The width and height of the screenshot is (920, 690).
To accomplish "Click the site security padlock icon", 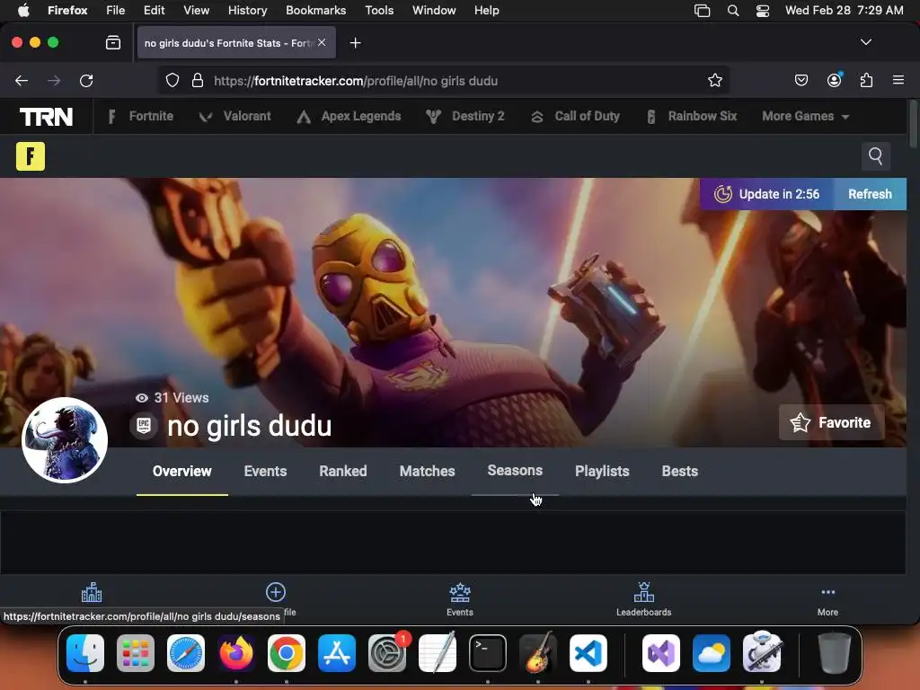I will click(x=198, y=80).
